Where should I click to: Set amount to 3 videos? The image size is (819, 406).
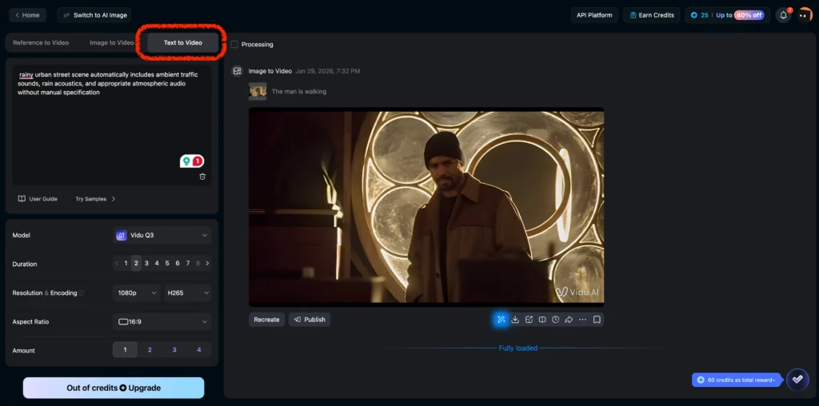coord(174,349)
